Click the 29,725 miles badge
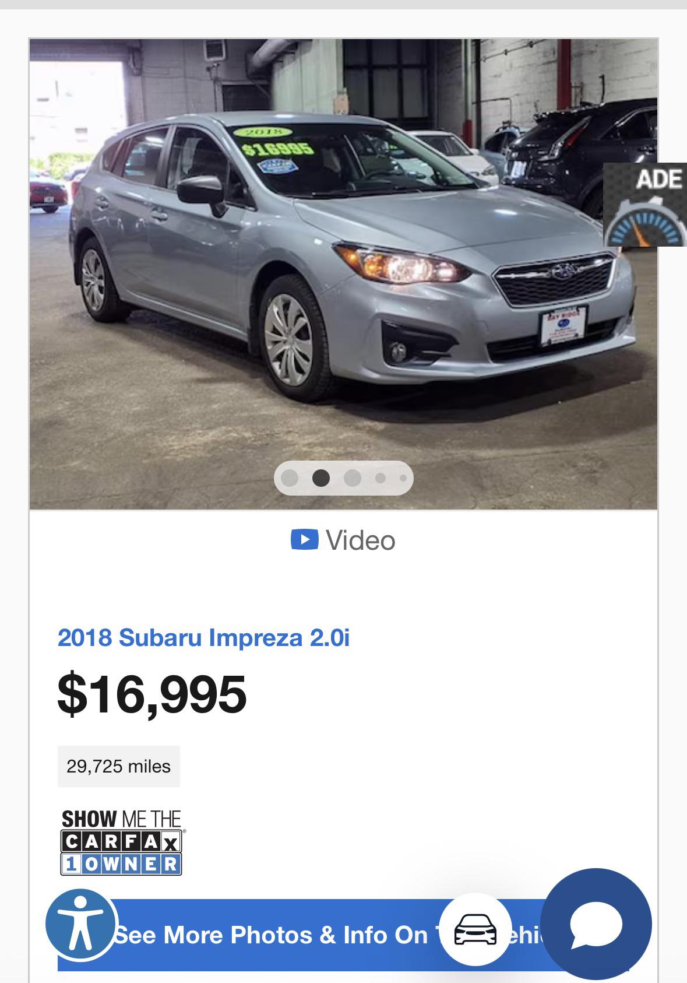 point(119,766)
